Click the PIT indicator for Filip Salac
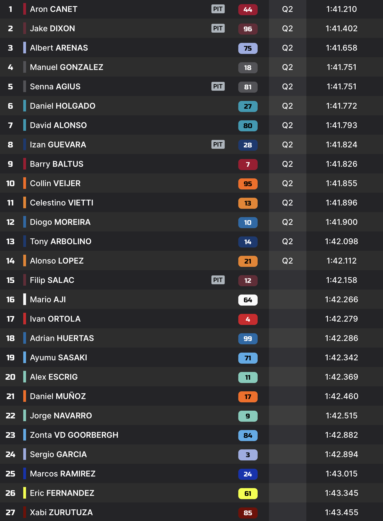 pyautogui.click(x=218, y=280)
